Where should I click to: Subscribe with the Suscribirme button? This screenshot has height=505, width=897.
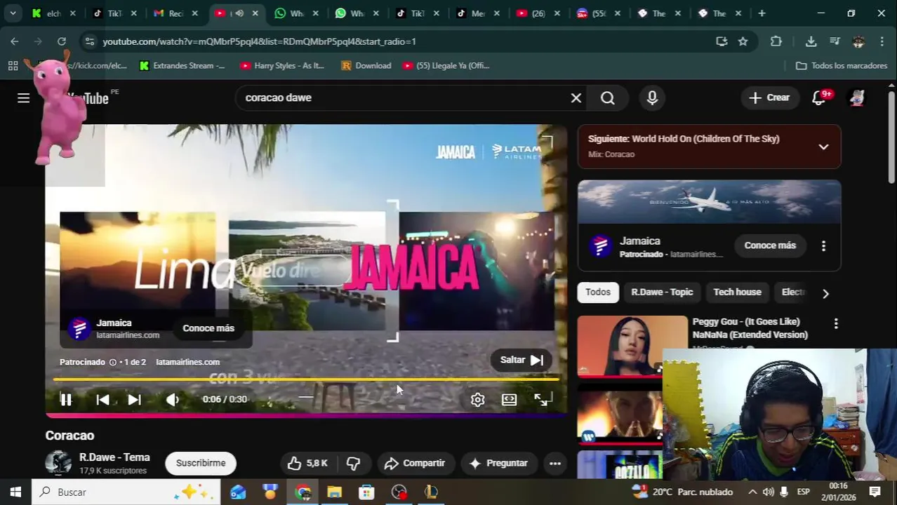201,463
